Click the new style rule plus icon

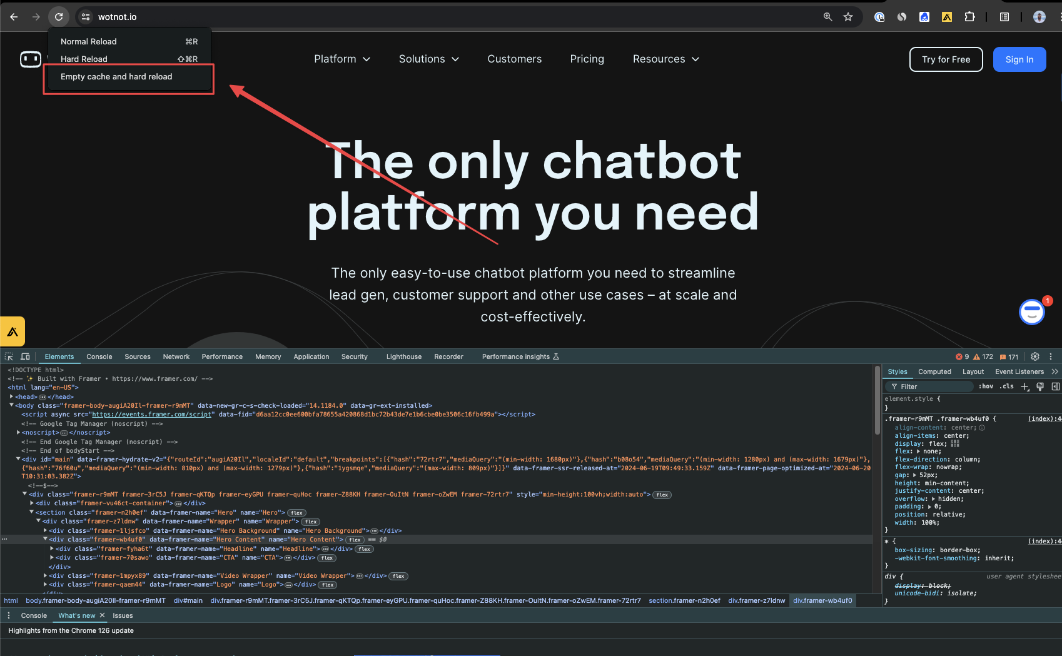[1024, 386]
